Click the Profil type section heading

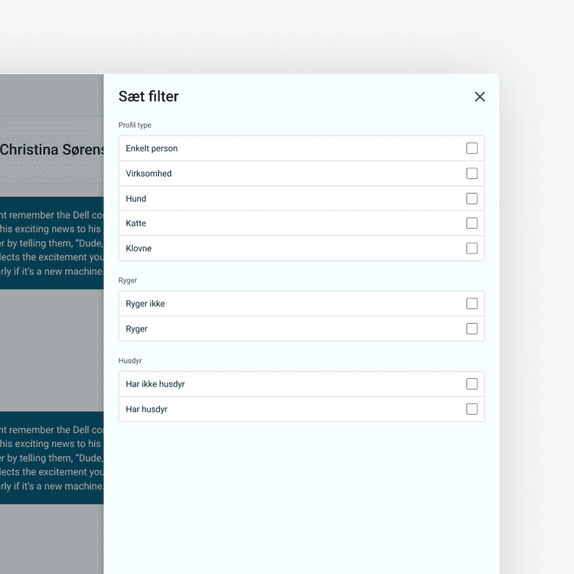tap(135, 126)
